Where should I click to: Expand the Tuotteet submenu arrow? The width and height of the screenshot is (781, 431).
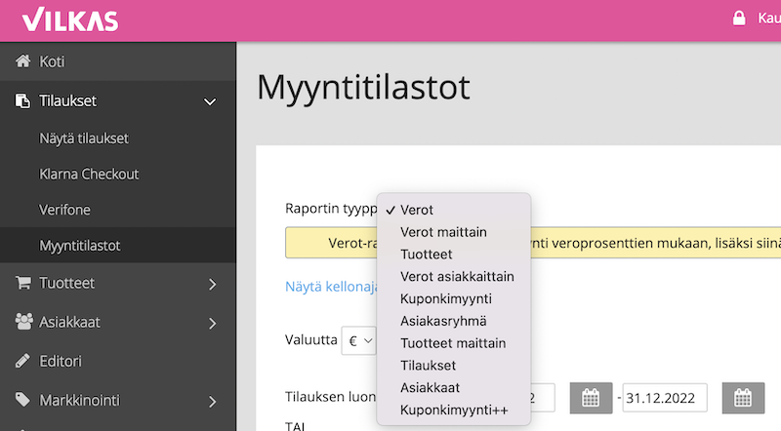click(x=213, y=284)
